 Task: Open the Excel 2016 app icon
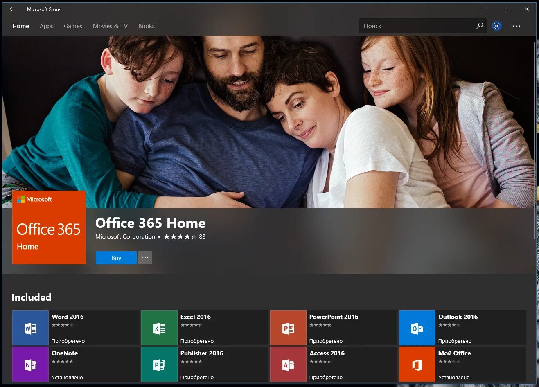coord(159,328)
